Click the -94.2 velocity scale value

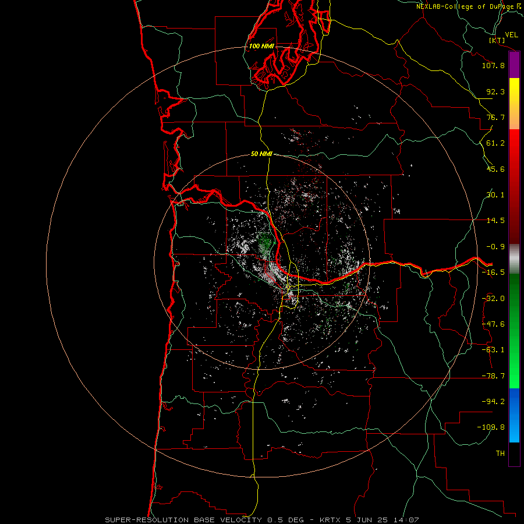[493, 402]
